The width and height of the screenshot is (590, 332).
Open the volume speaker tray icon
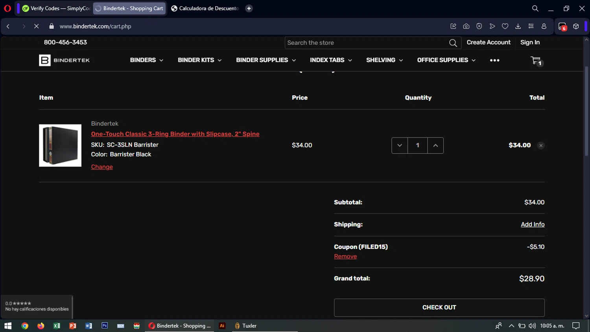532,326
